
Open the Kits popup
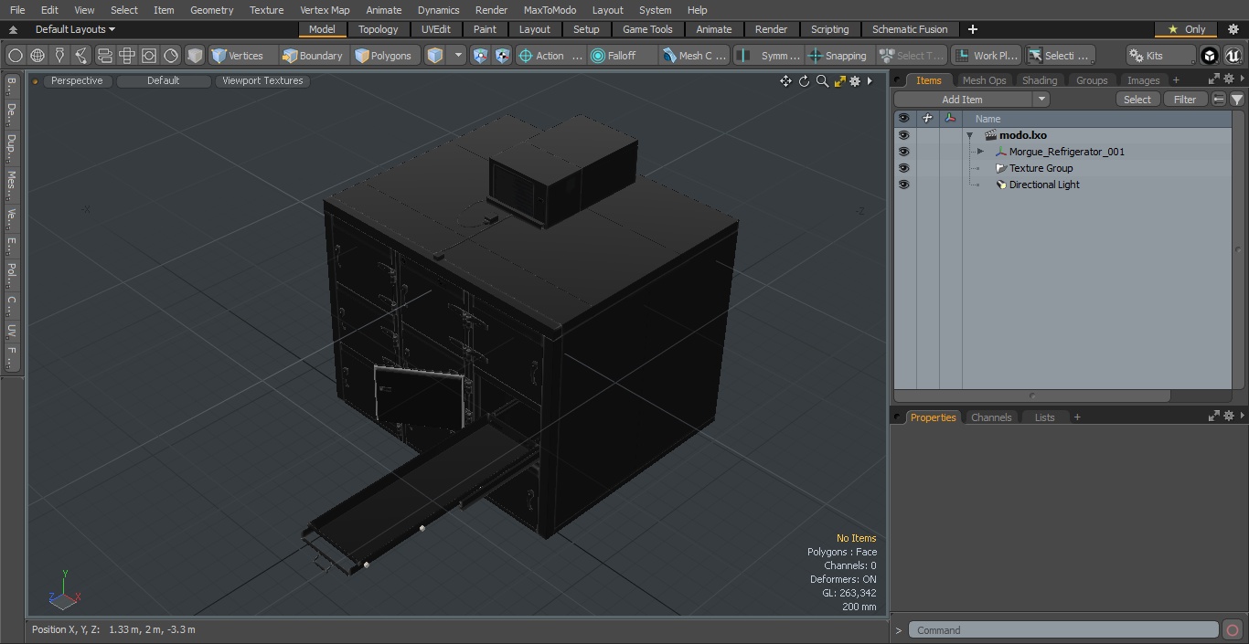(1160, 56)
